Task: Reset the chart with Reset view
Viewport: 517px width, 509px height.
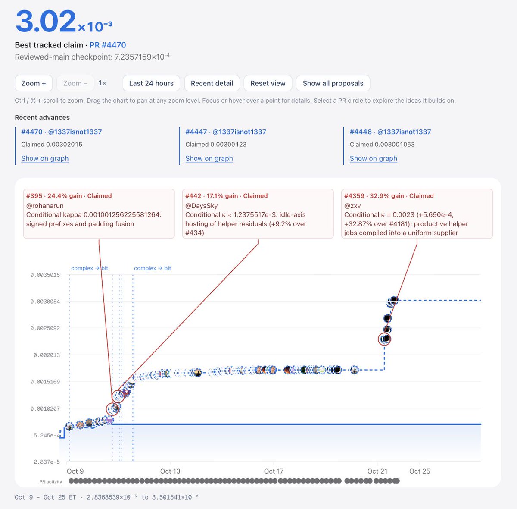Action: [x=268, y=83]
